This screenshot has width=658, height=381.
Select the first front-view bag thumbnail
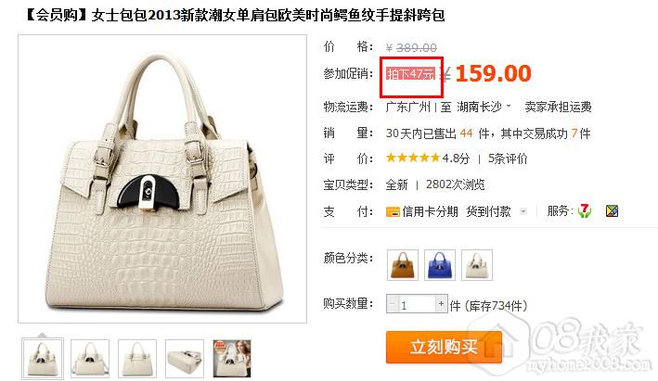(x=43, y=359)
